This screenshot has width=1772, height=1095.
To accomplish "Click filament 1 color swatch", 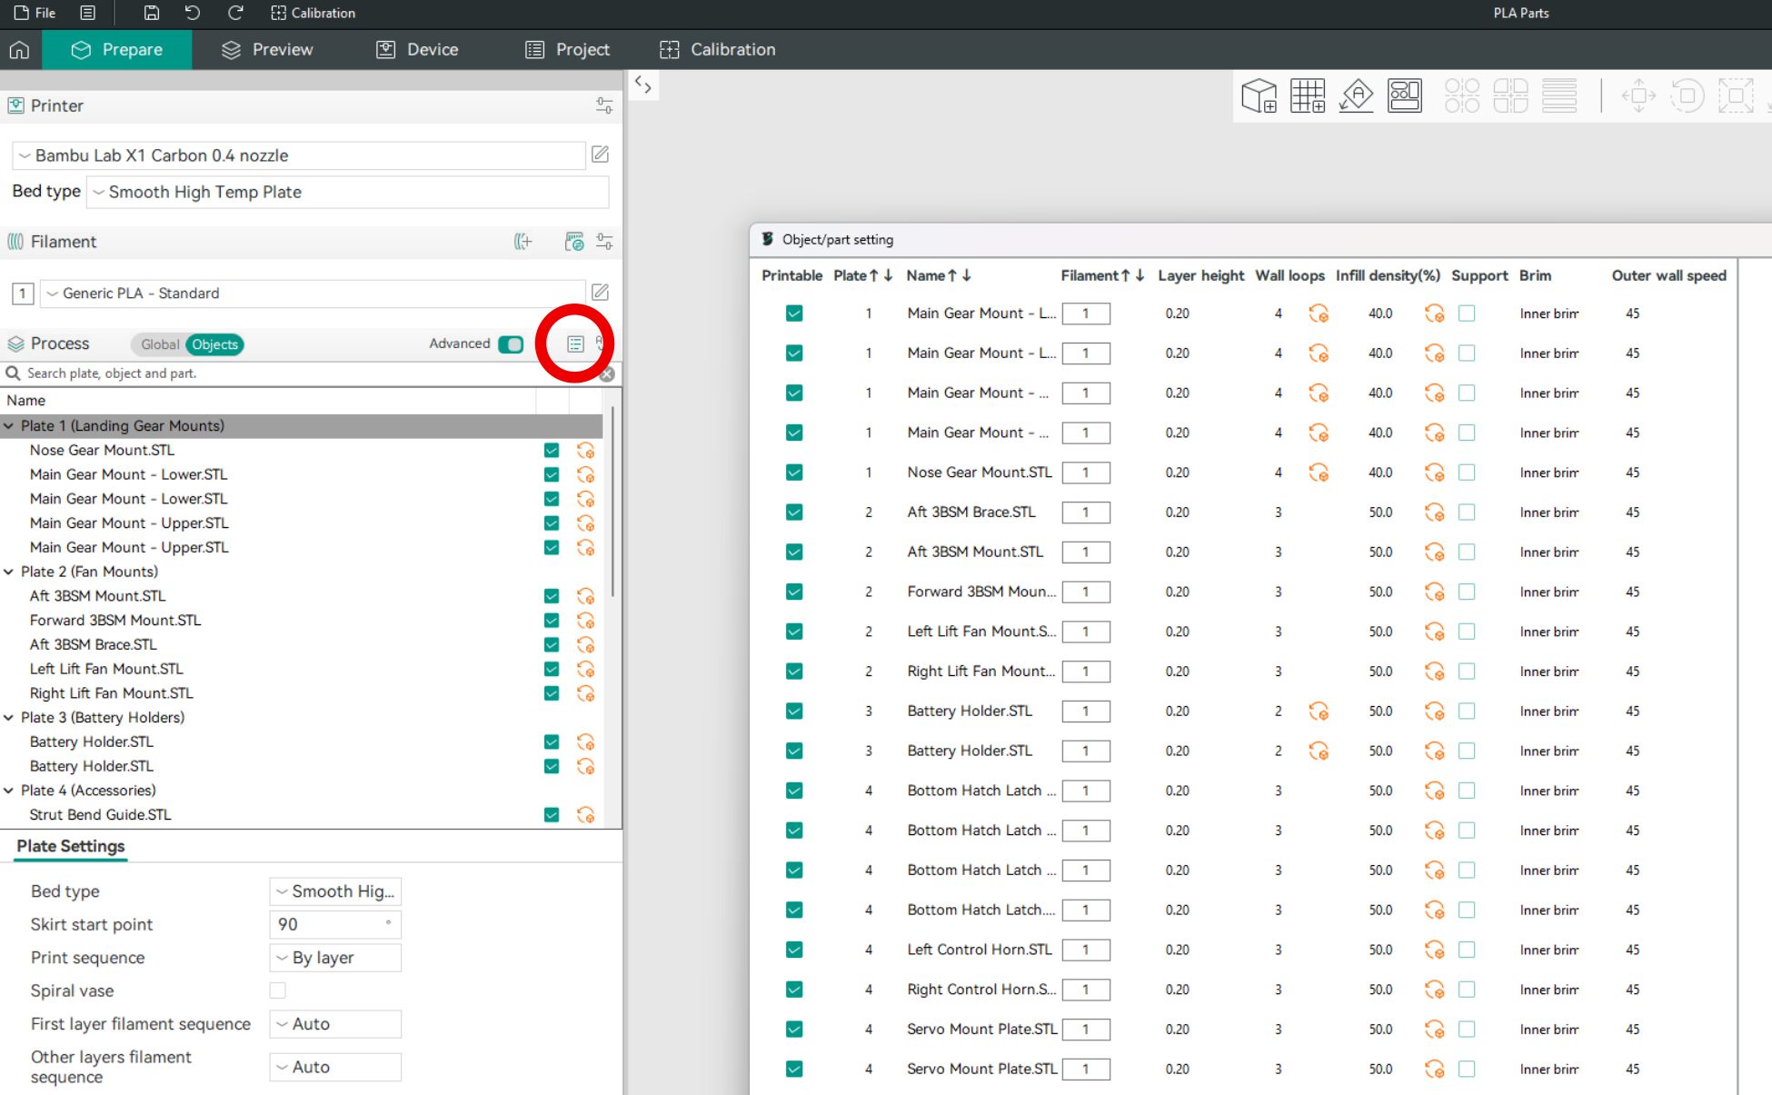I will point(23,294).
